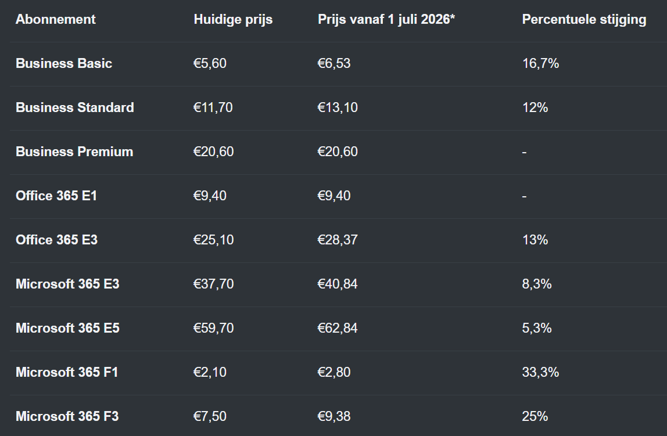Select the Business Premium plan name
667x436 pixels.
74,152
